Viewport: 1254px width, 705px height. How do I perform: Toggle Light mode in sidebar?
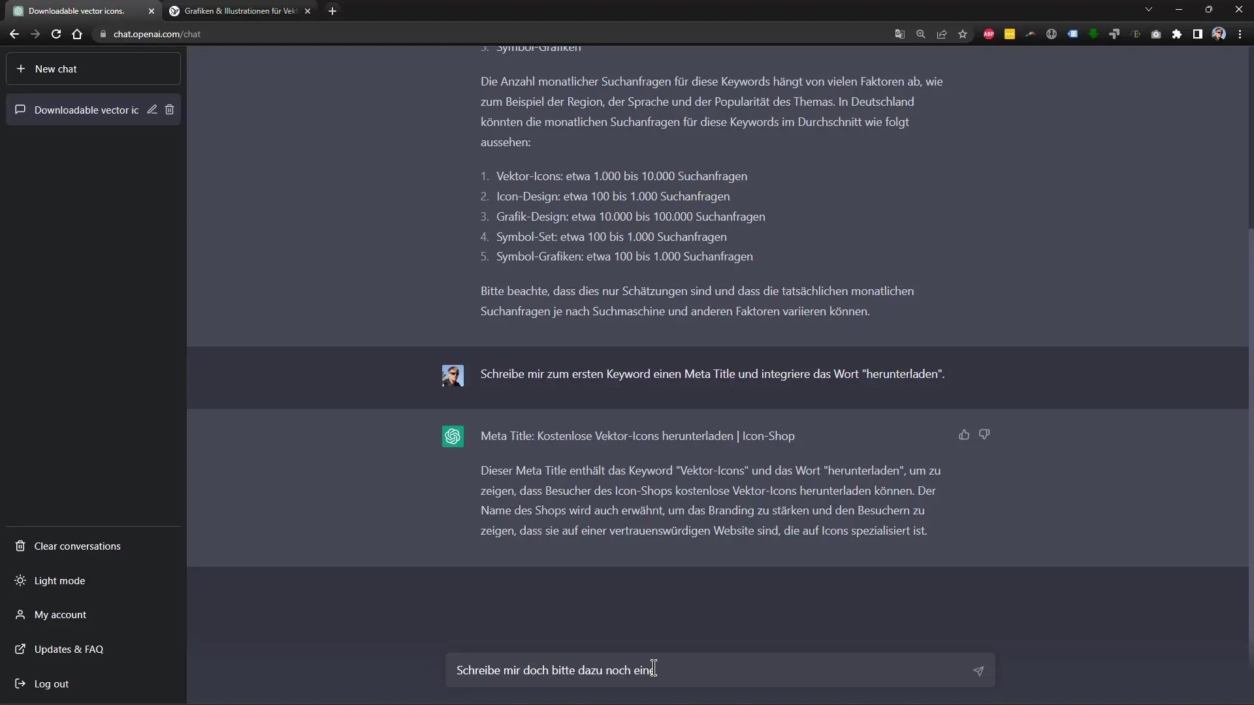click(59, 580)
